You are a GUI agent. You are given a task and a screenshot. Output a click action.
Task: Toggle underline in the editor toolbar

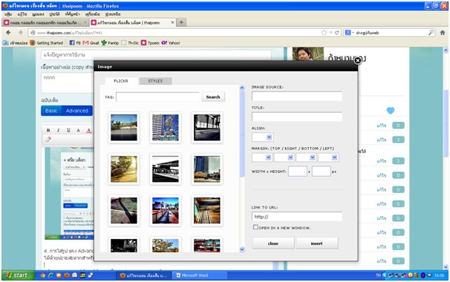[x=68, y=131]
